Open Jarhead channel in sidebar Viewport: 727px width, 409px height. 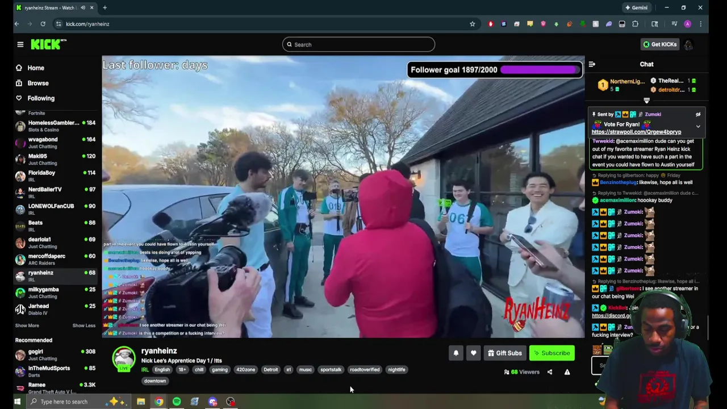point(55,309)
